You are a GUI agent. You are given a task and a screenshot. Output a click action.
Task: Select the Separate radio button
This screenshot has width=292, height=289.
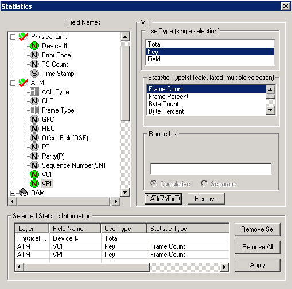(204, 183)
